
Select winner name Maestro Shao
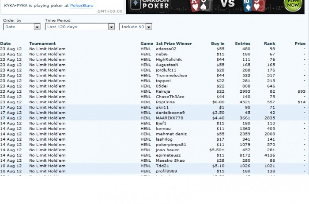click(x=170, y=160)
